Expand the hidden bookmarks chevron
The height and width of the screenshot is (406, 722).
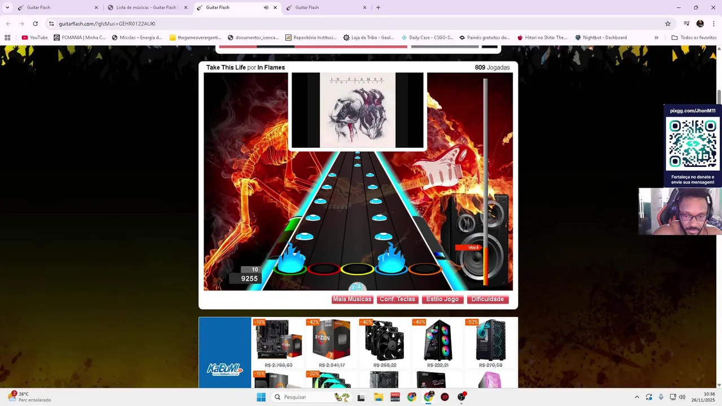(x=656, y=38)
